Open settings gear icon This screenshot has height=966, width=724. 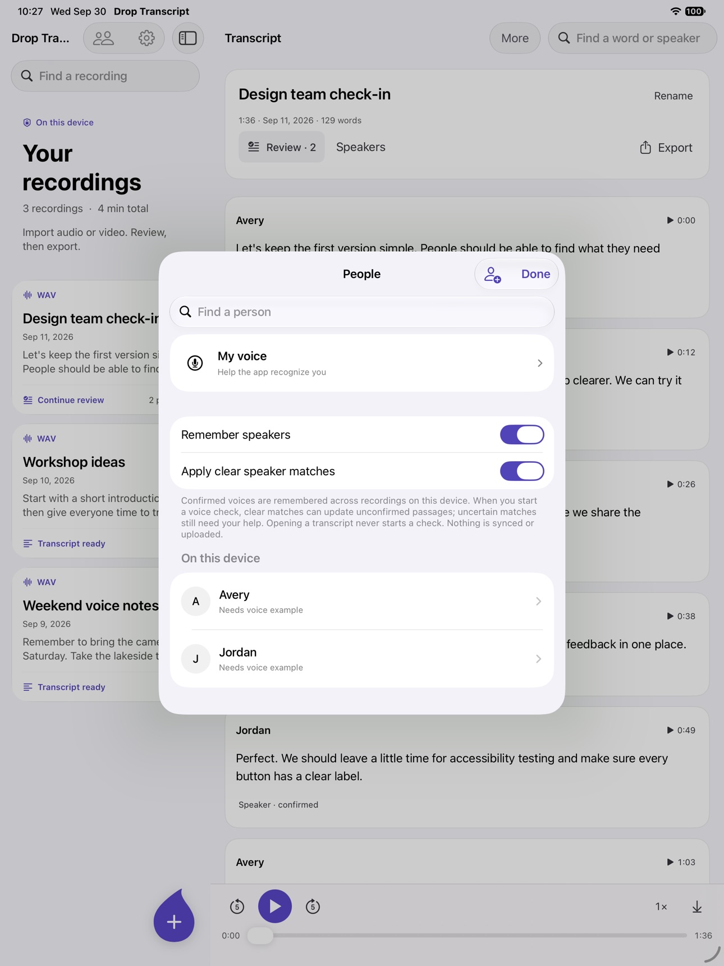point(146,38)
